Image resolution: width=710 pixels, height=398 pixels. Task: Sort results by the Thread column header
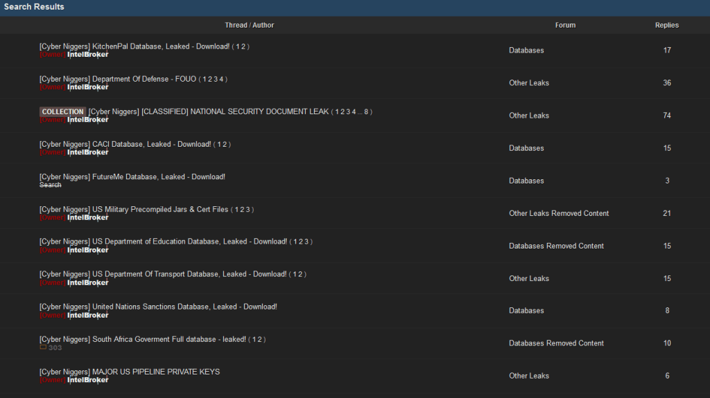(x=236, y=25)
